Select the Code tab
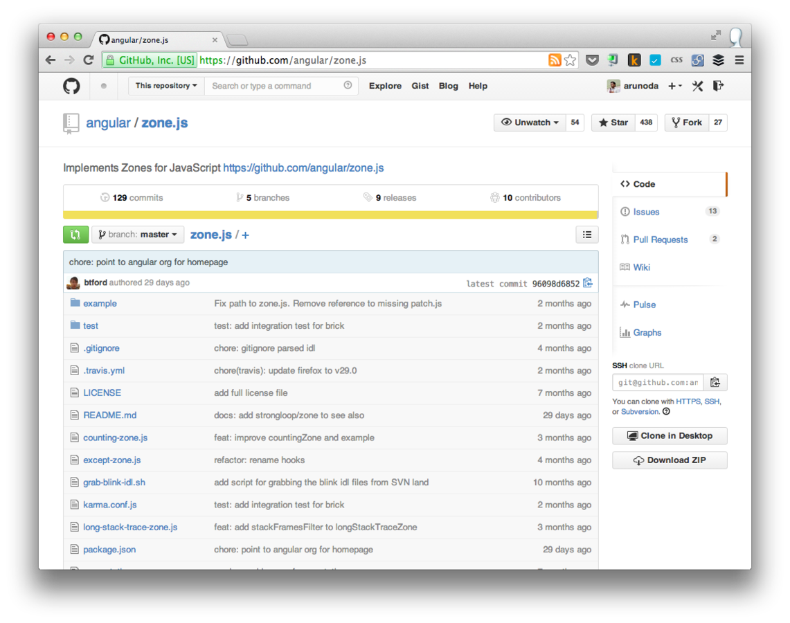 coord(670,184)
